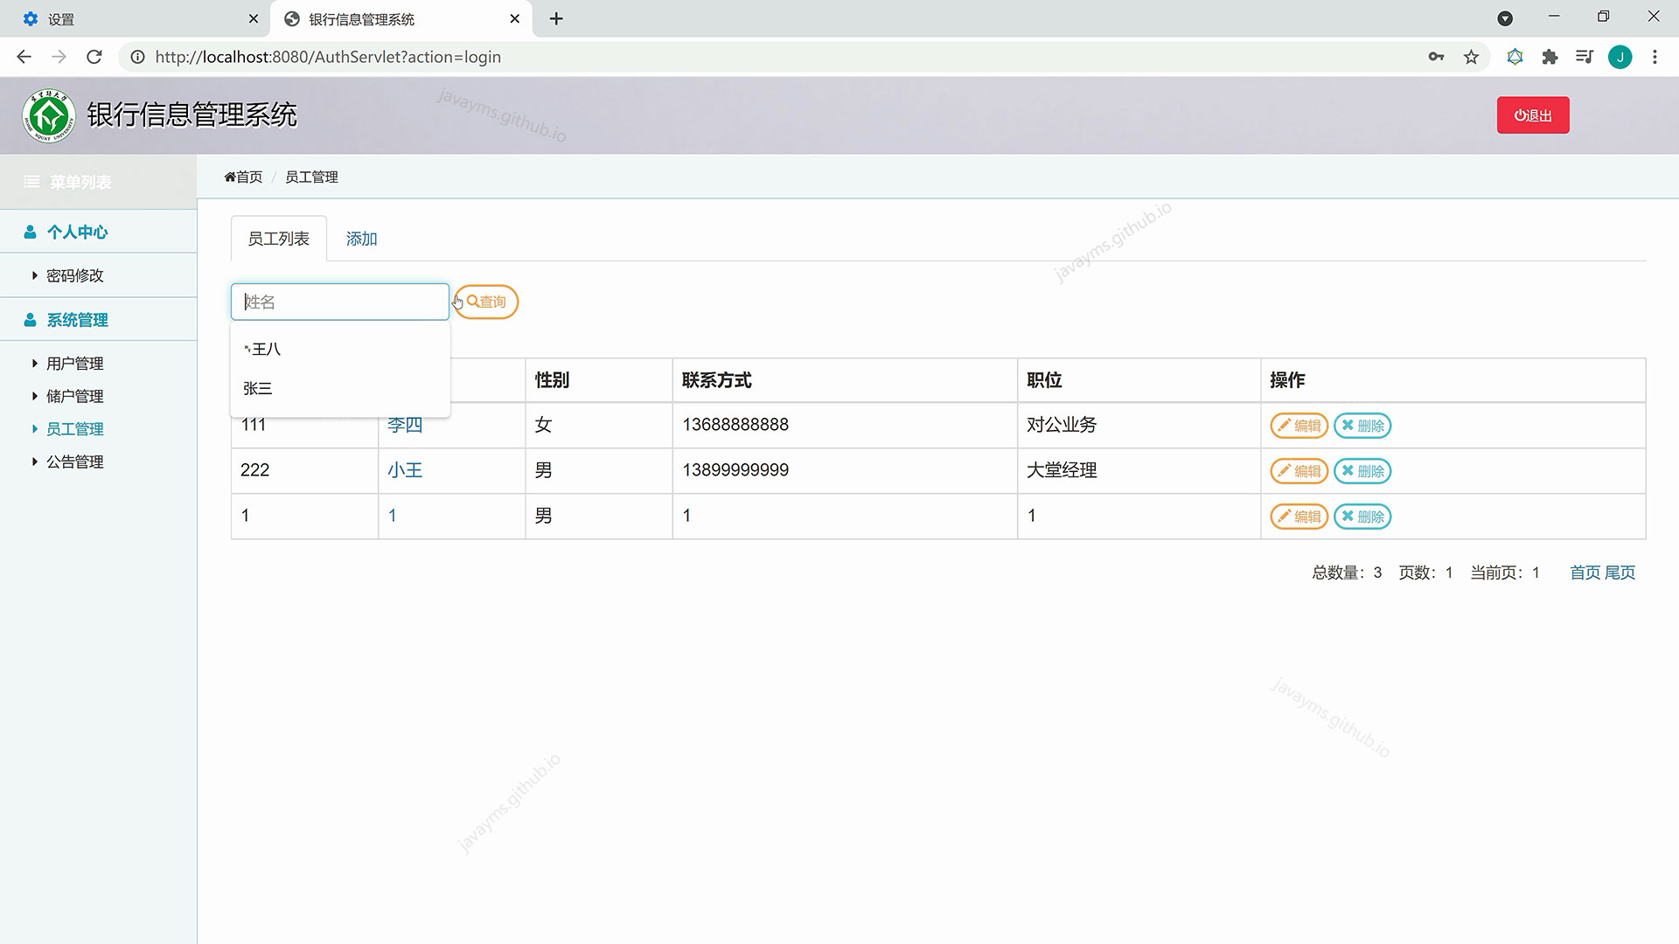Open Chrome's three-dot menu
Viewport: 1679px width, 944px height.
point(1655,57)
